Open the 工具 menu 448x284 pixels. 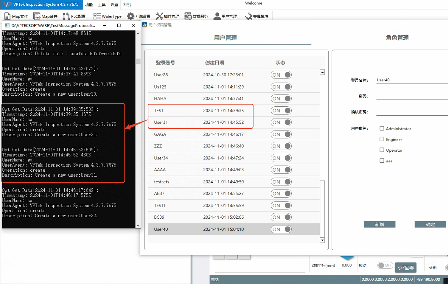(x=102, y=5)
